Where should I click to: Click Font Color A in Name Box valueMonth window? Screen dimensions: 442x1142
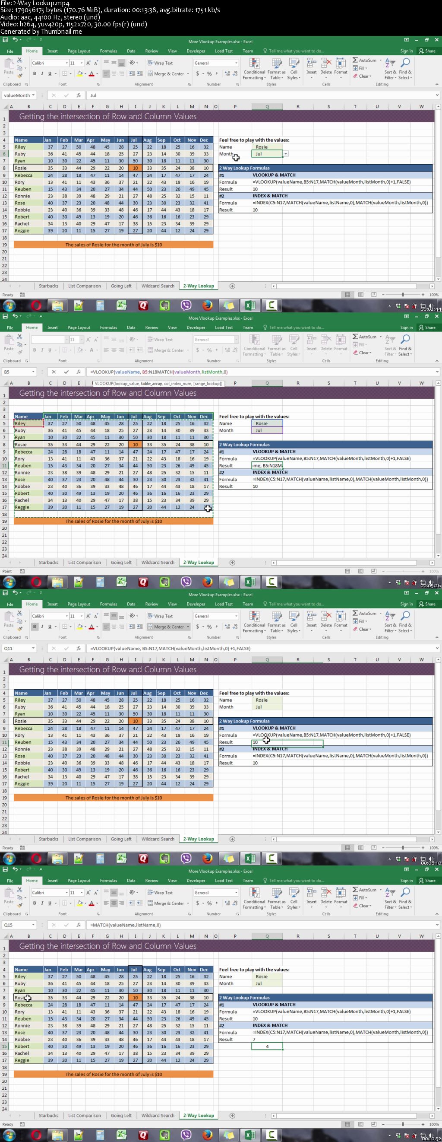91,73
